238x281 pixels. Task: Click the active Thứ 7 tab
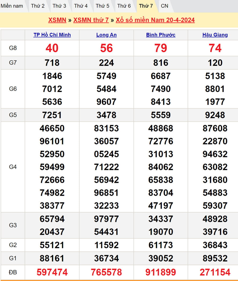146,6
